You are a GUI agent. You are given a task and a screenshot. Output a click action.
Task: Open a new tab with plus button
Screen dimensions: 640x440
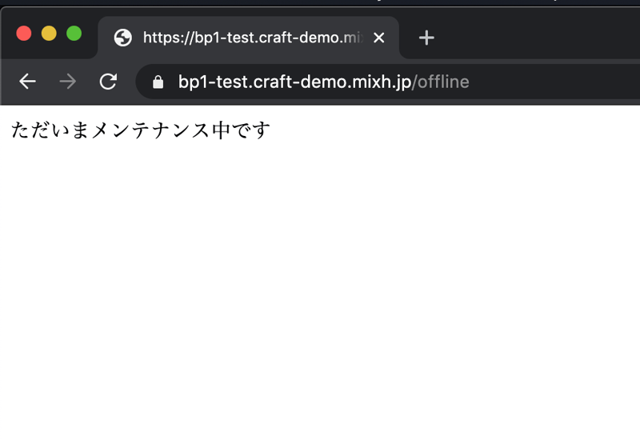coord(426,38)
